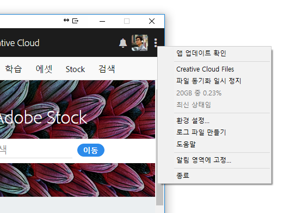Click the sign-out arrow icon in title bar
302x213 pixels.
(75, 21)
